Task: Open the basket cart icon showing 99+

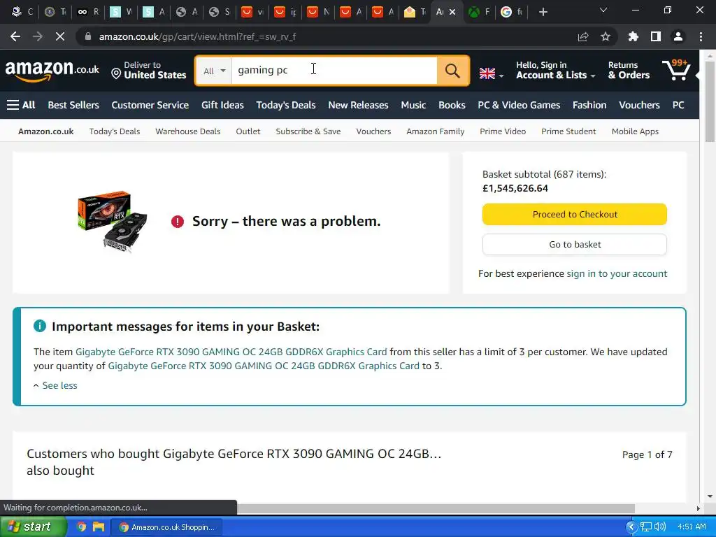Action: pyautogui.click(x=676, y=70)
